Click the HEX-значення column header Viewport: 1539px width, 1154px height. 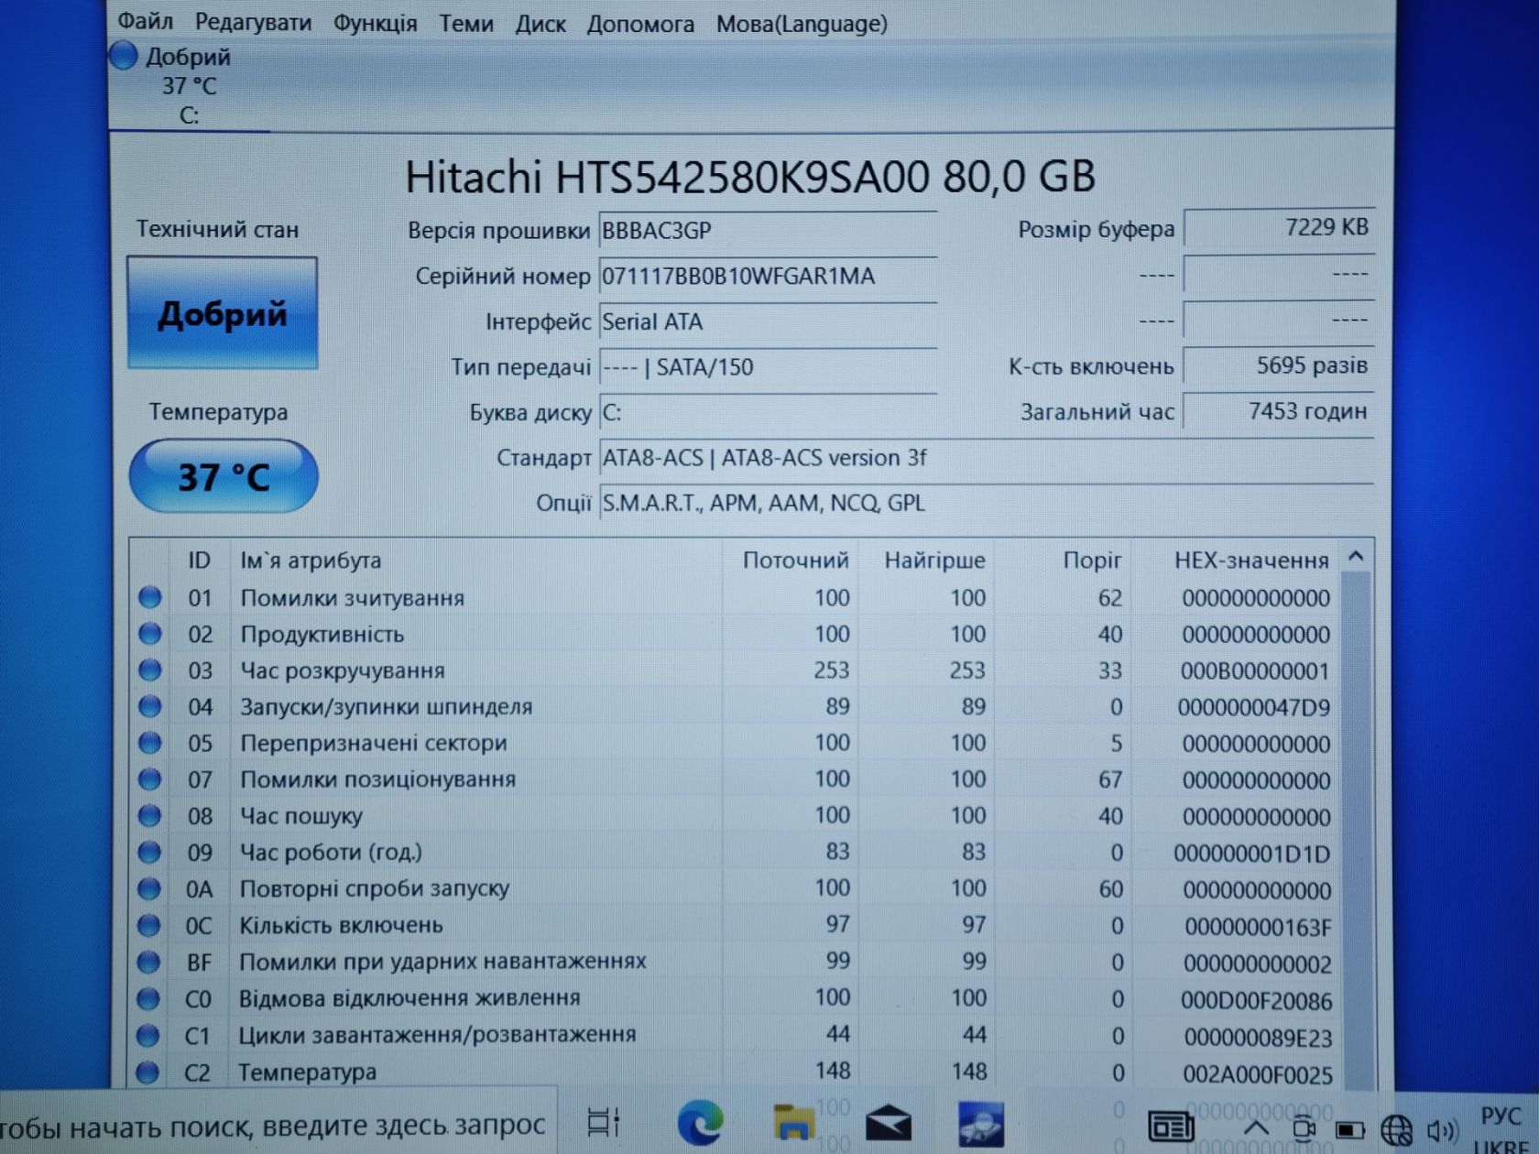[1251, 561]
